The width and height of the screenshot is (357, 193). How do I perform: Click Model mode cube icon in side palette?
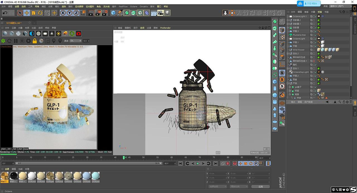click(282, 30)
